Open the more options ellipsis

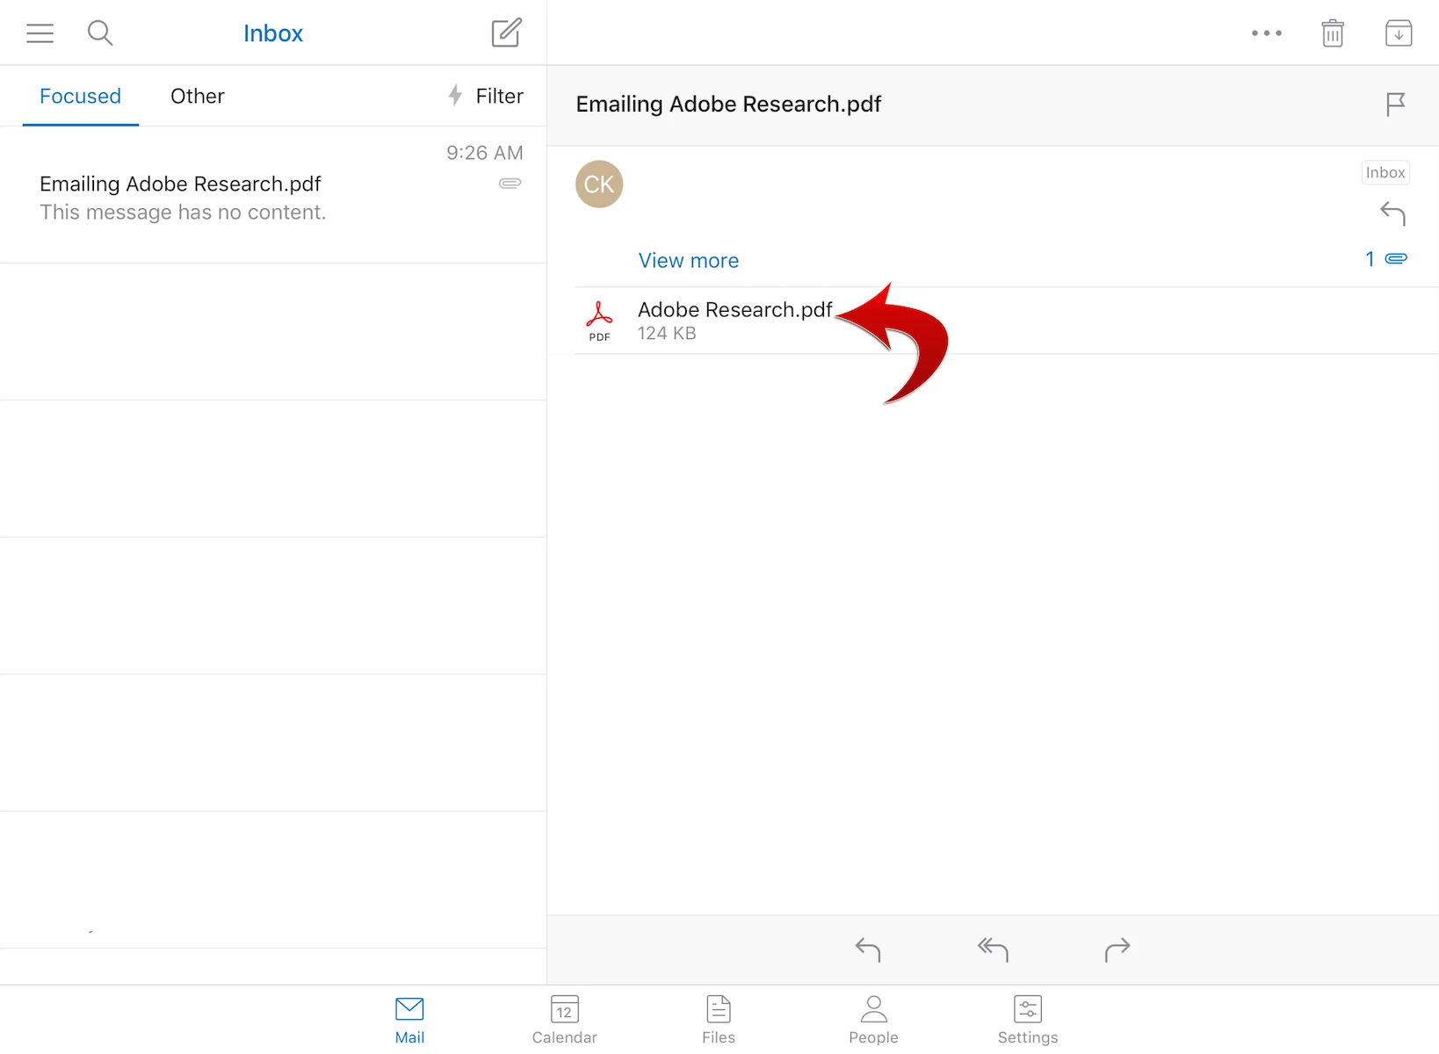tap(1266, 33)
